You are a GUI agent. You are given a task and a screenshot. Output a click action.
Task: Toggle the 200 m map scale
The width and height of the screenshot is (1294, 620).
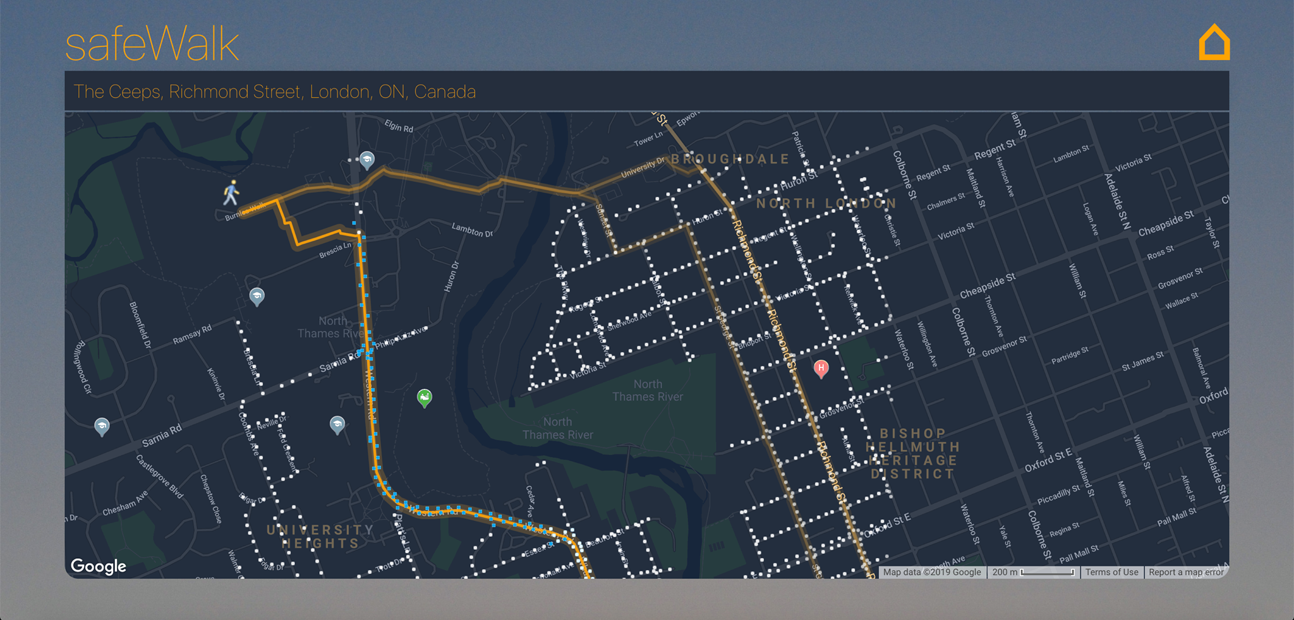pyautogui.click(x=1033, y=572)
